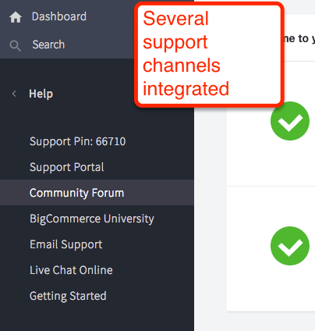
Task: Click the second completed step card
Action: coord(271,248)
